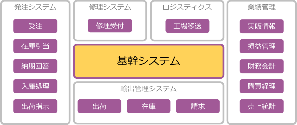Click the 購買経理 box

tap(262, 86)
